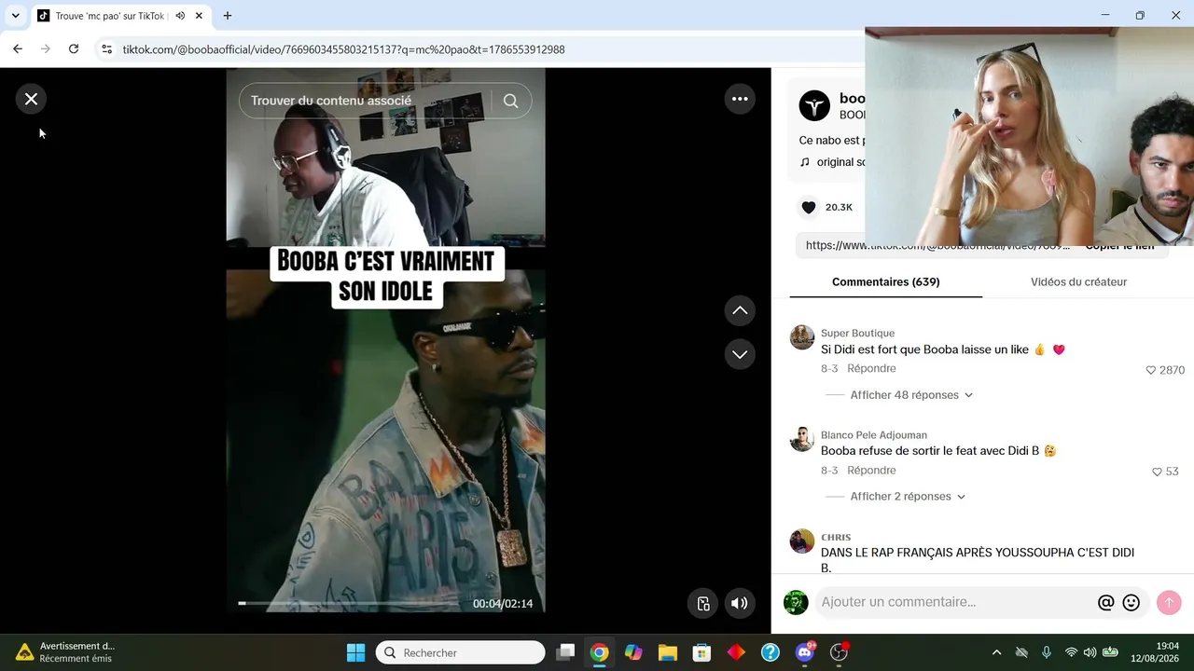Screen dimensions: 1194x671
Task: Open Blanco Pele Adjouman's avatar
Action: tap(802, 439)
